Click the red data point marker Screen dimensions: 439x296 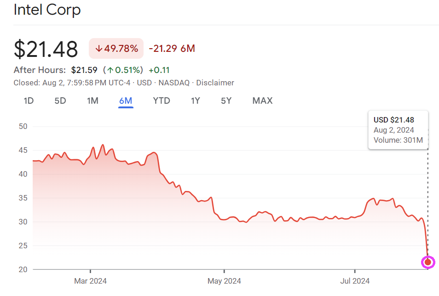click(428, 262)
